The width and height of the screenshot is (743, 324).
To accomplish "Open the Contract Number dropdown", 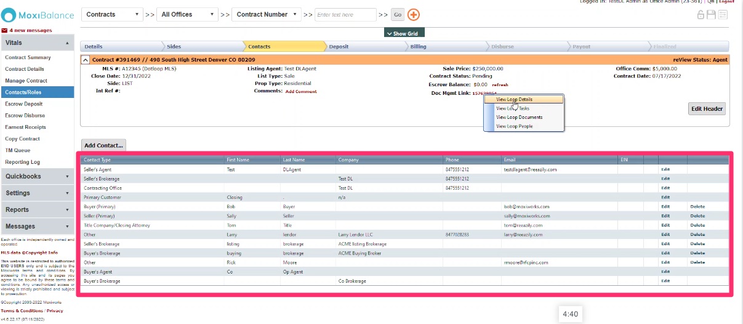I will pos(266,15).
